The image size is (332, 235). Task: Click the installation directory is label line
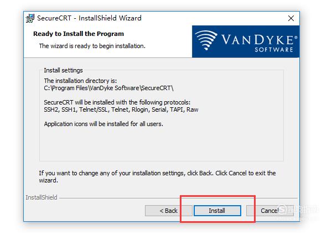[80, 81]
